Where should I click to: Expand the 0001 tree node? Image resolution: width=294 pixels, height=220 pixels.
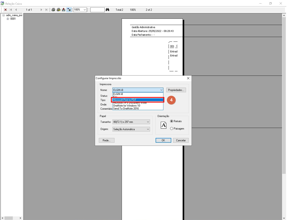click(8, 19)
